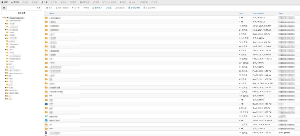Screen dimensions: 300x136
Task: Click the 上傳 upload toolbar icon
Action: click(44, 2)
